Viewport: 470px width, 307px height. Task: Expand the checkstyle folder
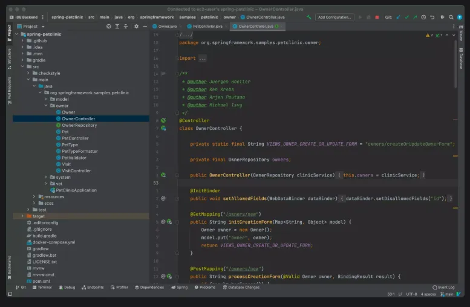pos(28,73)
